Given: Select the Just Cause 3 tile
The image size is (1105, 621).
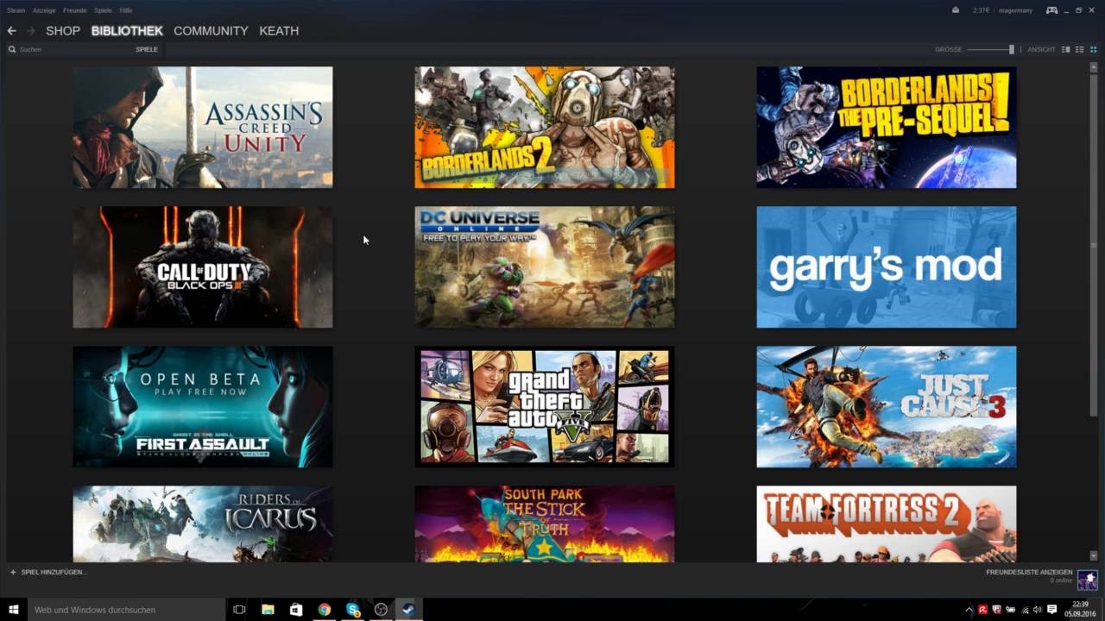Looking at the screenshot, I should coord(887,407).
